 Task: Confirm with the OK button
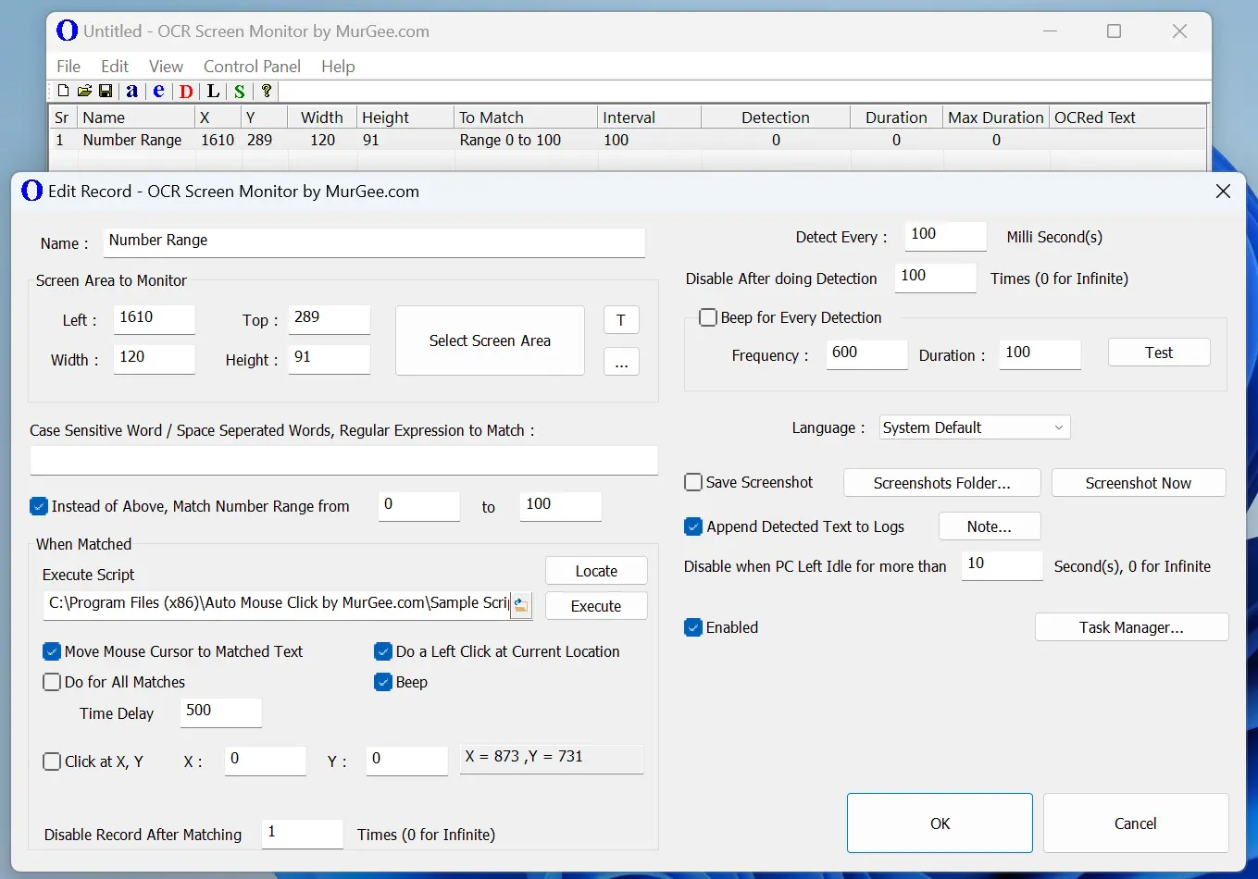pos(940,823)
